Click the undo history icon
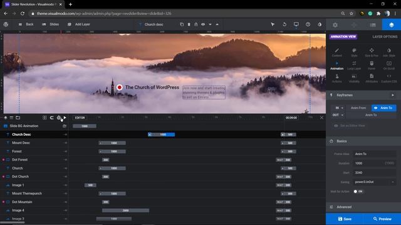This screenshot has height=225, width=401. click(284, 24)
